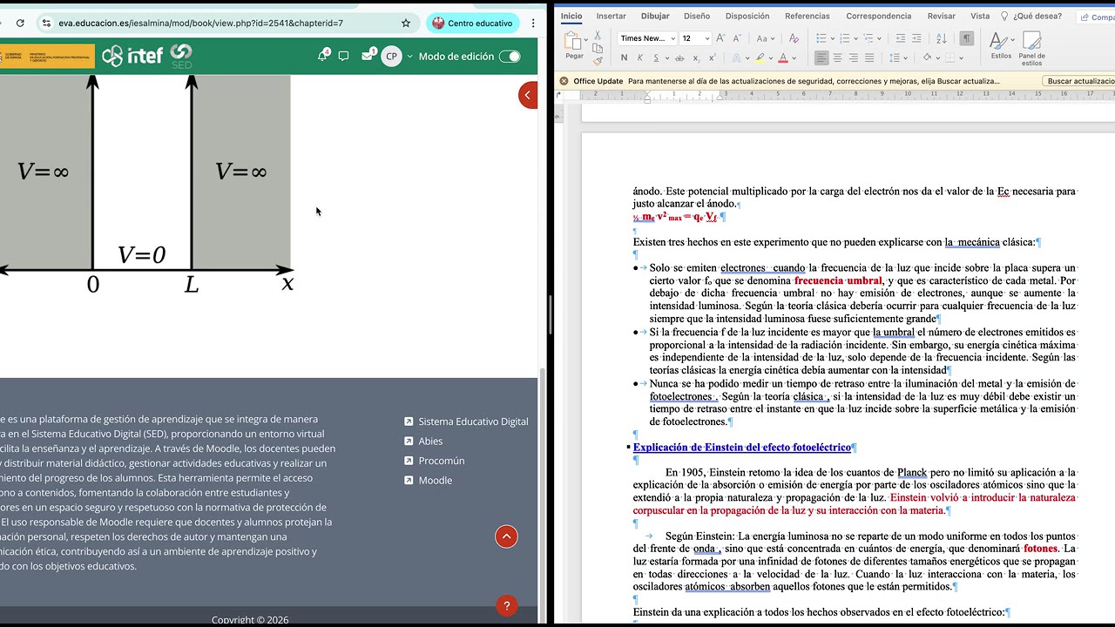The width and height of the screenshot is (1115, 627).
Task: Switch to the Insertar tab
Action: [611, 16]
